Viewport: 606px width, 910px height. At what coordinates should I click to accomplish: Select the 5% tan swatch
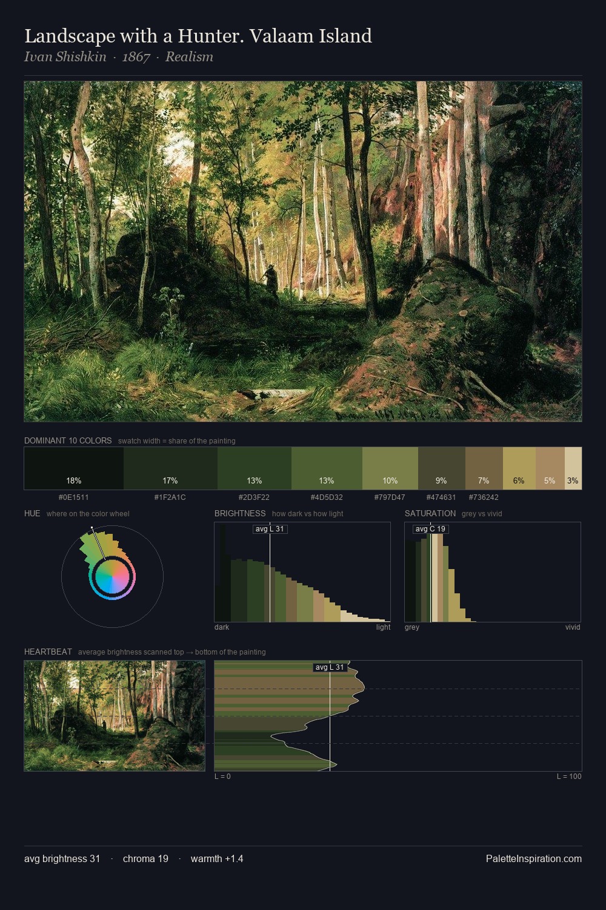(x=550, y=468)
